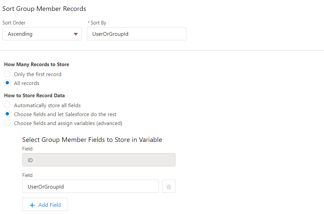Select 'Choose fields and let Salesforce do the rest'

coord(7,114)
